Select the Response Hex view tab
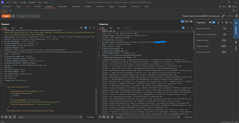Image resolution: width=239 pixels, height=123 pixels. click(x=118, y=28)
